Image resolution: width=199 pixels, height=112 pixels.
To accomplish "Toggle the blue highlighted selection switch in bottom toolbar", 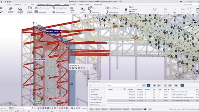I will tap(43, 108).
